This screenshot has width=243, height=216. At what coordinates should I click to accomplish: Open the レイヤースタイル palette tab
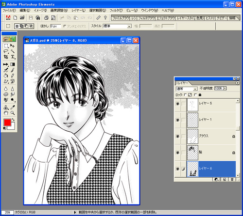coord(185,18)
